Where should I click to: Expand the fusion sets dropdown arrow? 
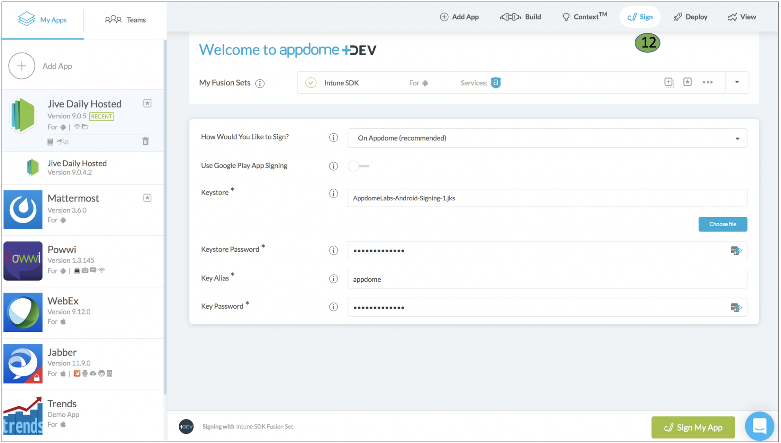[x=737, y=82]
